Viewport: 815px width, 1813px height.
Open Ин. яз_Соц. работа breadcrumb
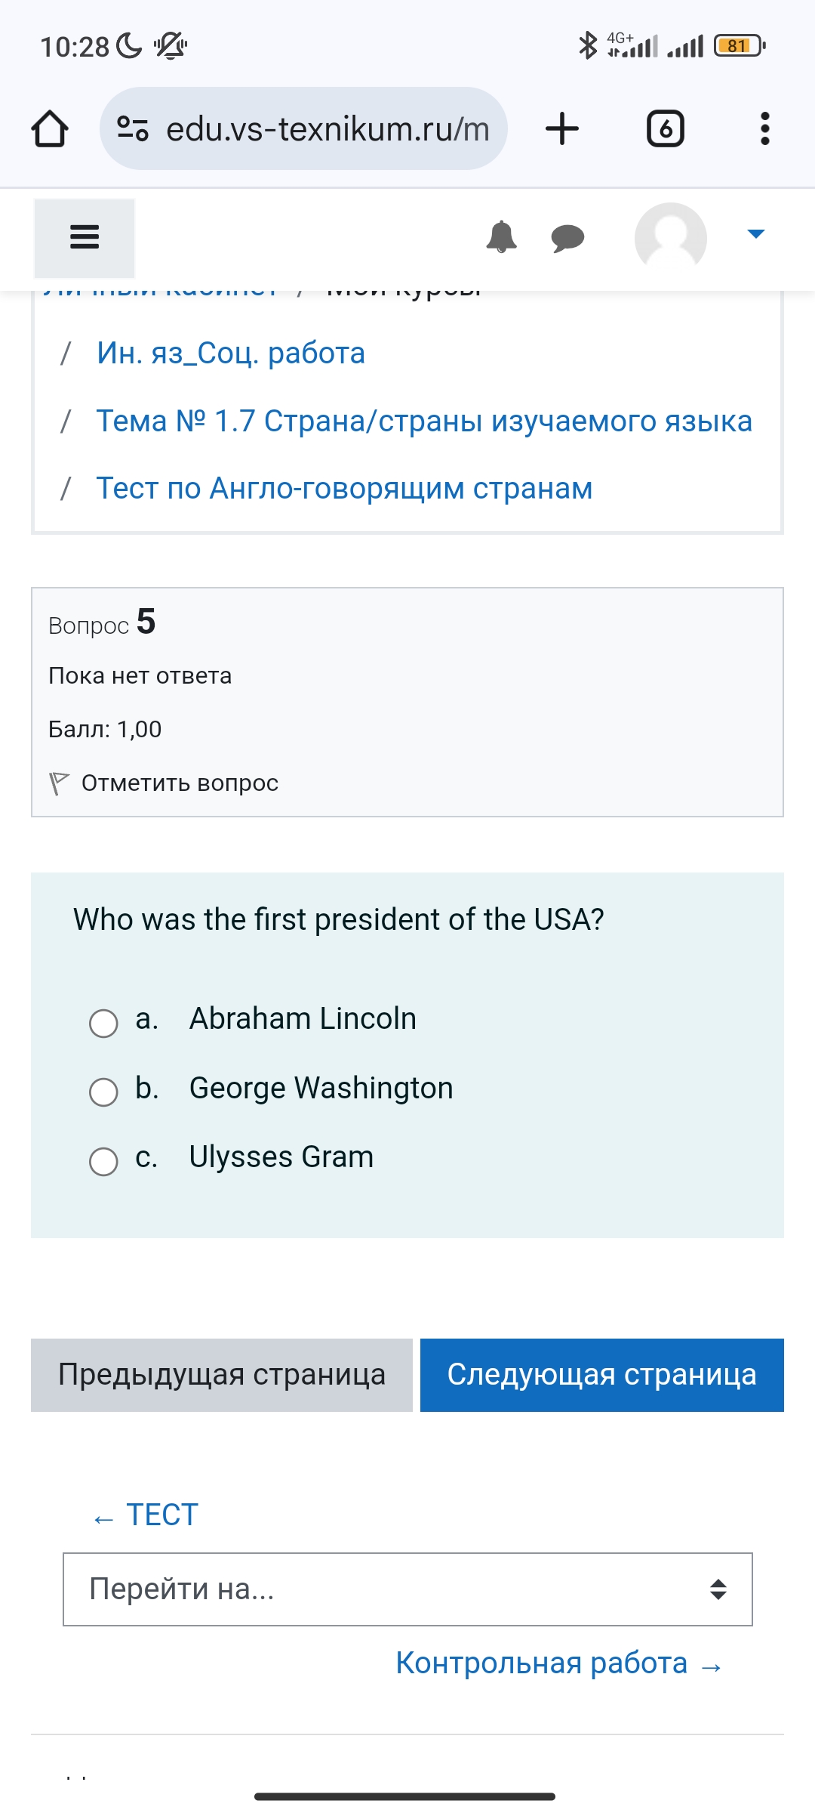click(x=231, y=353)
